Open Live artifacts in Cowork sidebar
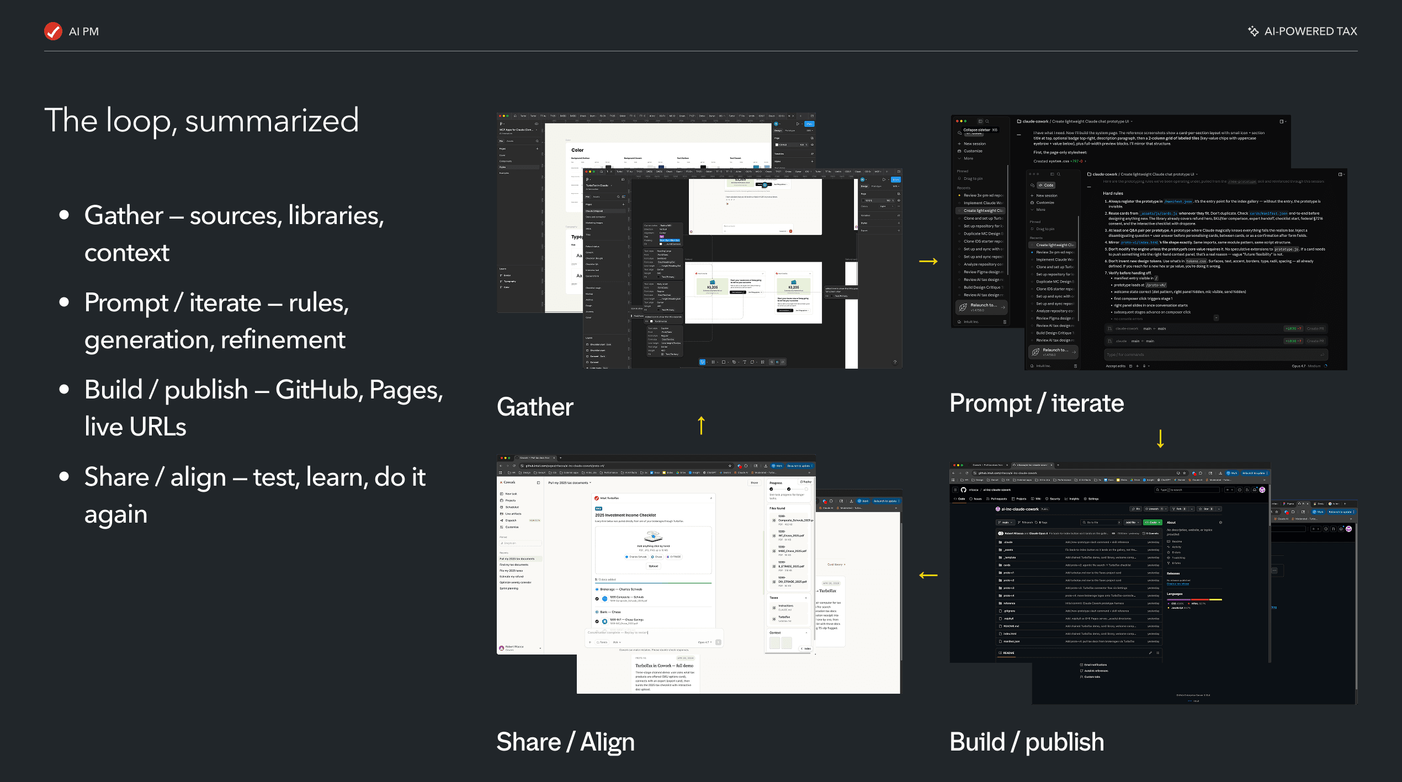1402x782 pixels. [x=511, y=514]
